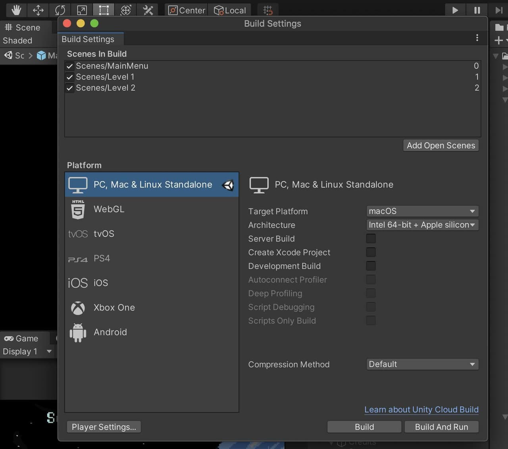Click the Build And Run button
508x449 pixels.
tap(442, 427)
